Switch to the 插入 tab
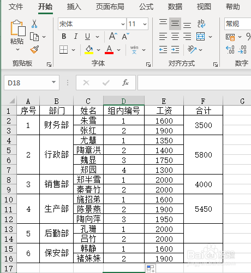 pyautogui.click(x=74, y=7)
